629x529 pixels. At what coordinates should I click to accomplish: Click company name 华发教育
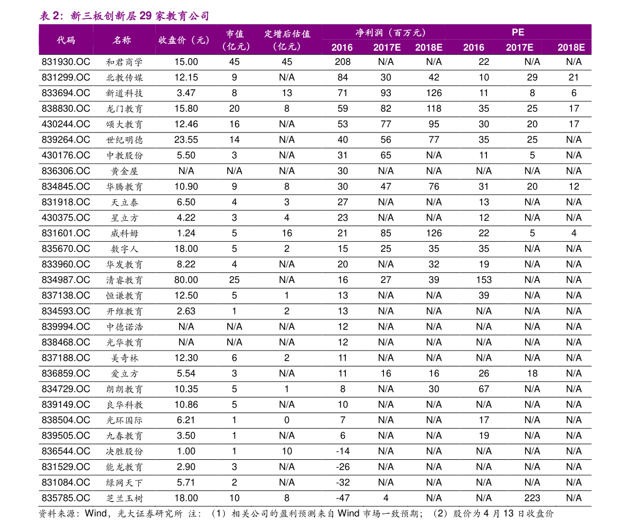coord(124,264)
